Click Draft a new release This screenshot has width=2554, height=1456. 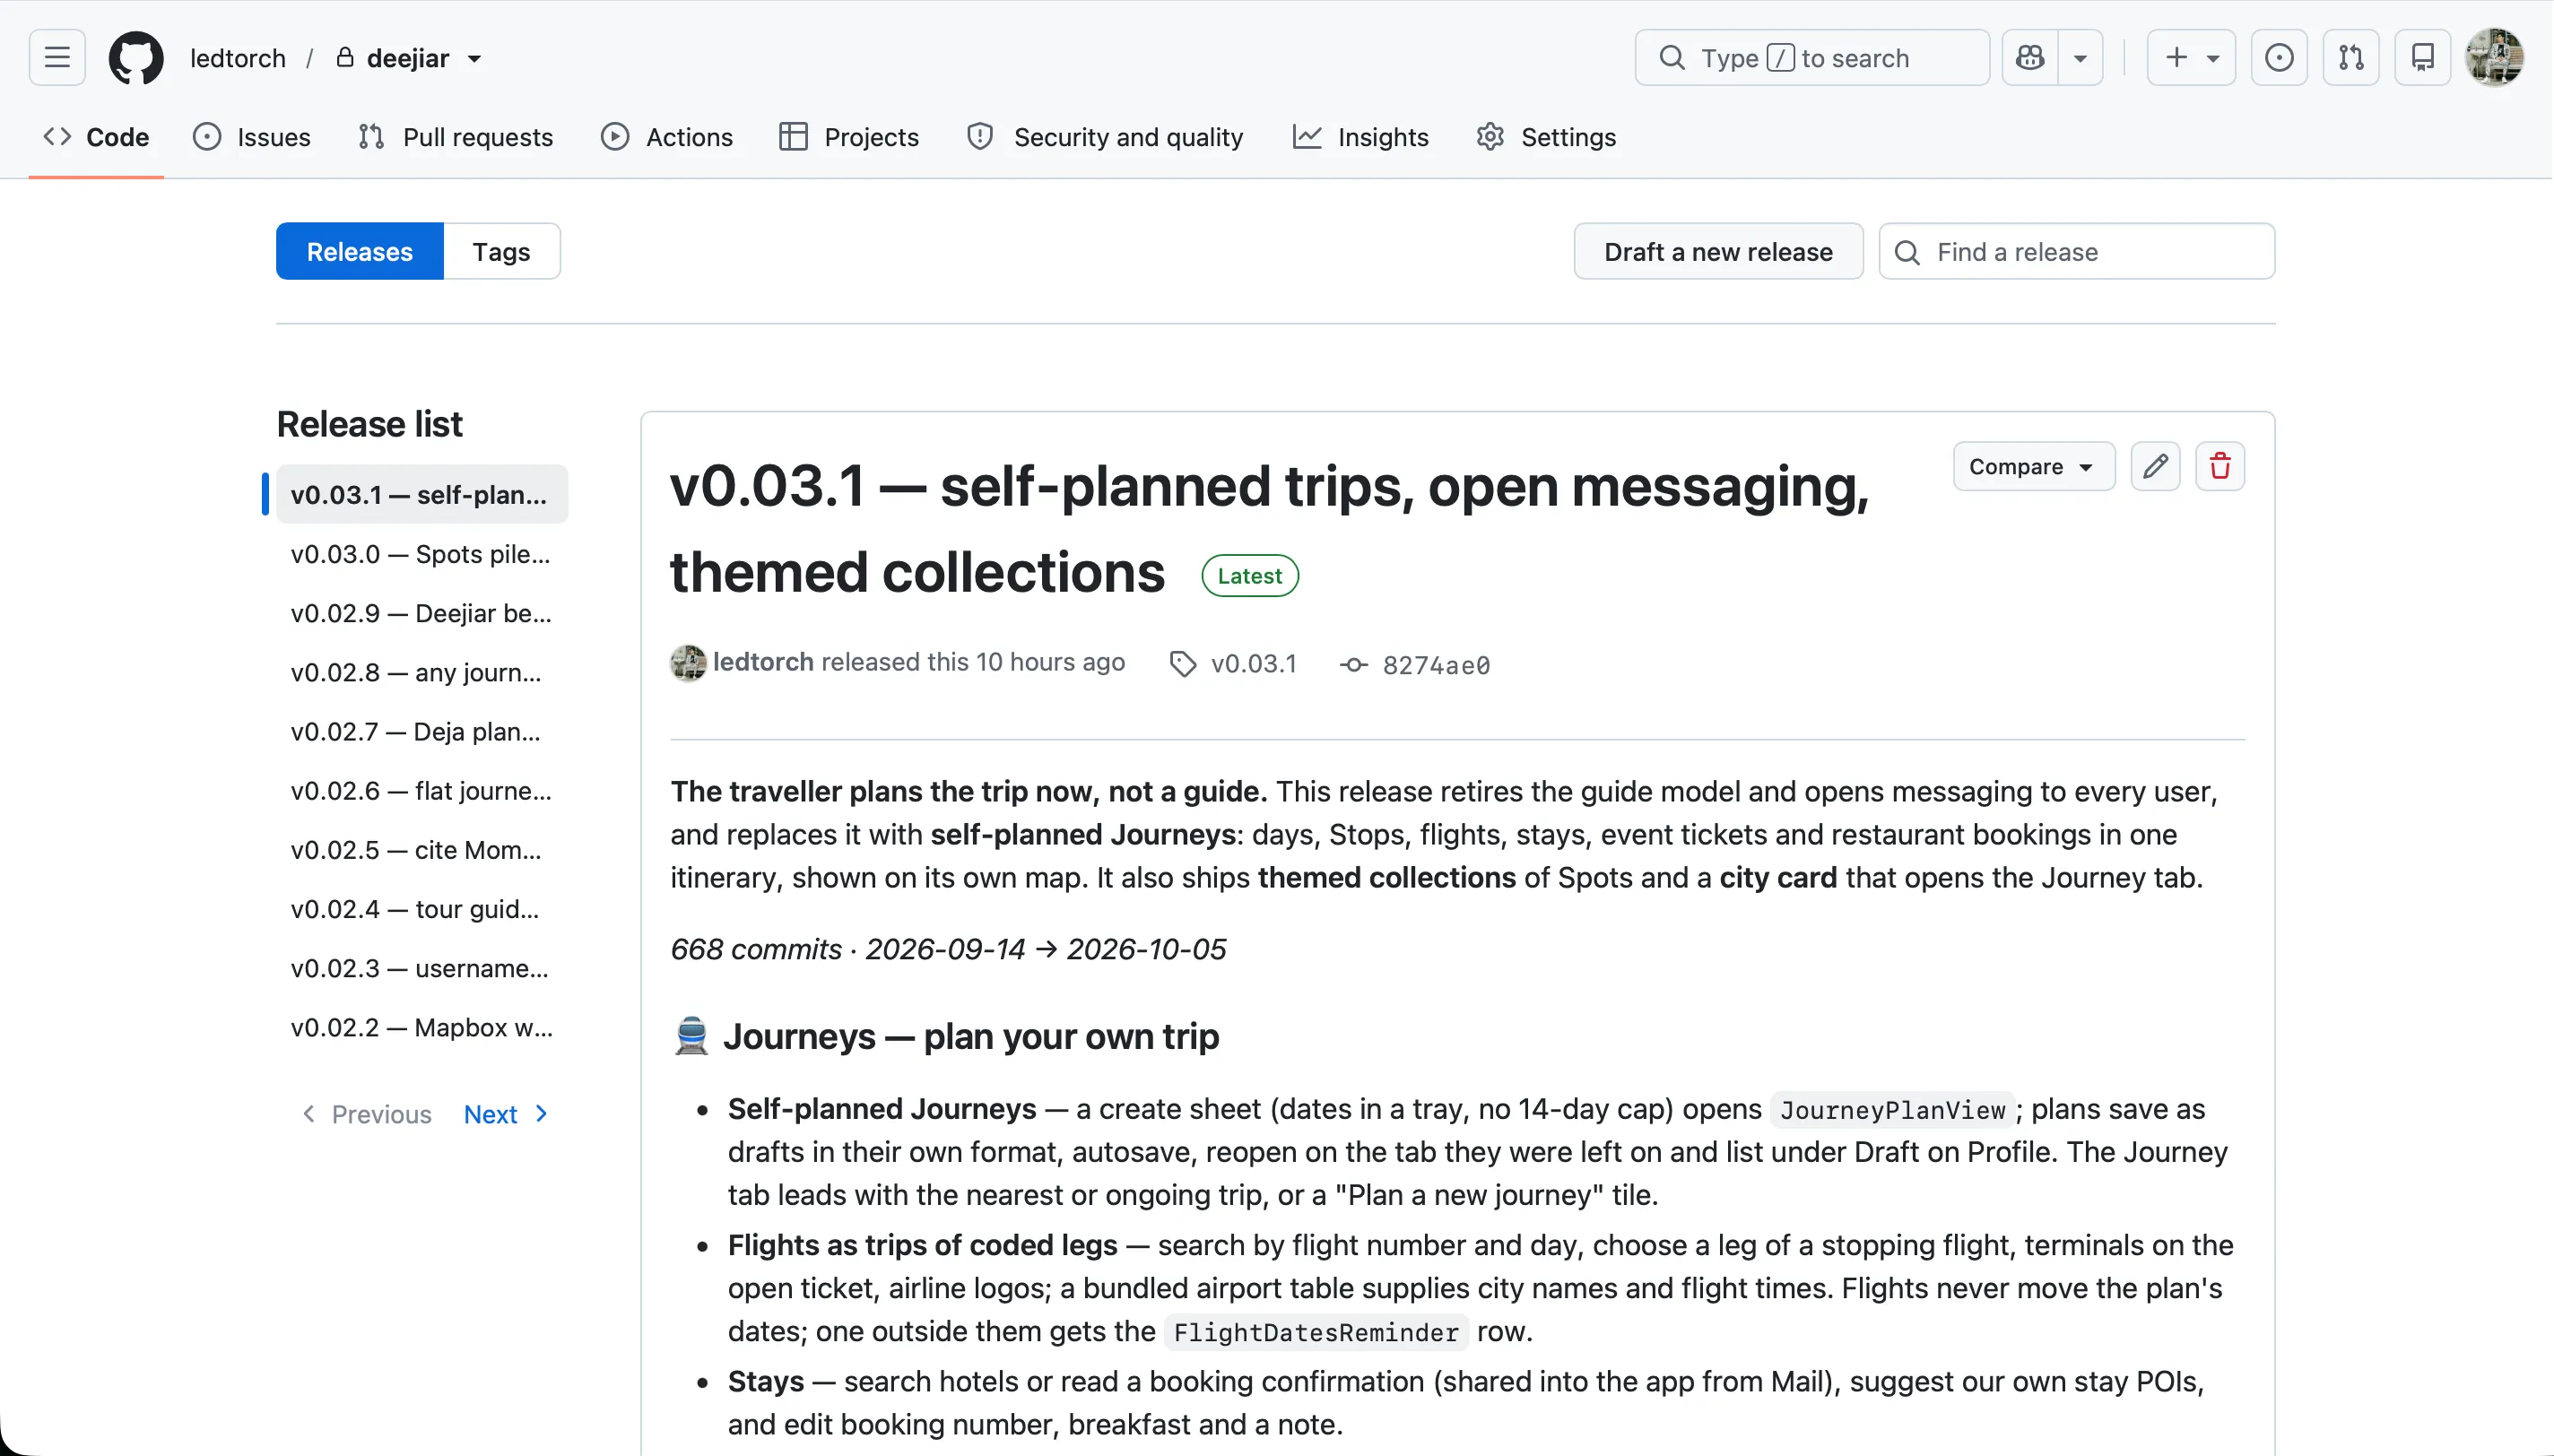(1718, 251)
